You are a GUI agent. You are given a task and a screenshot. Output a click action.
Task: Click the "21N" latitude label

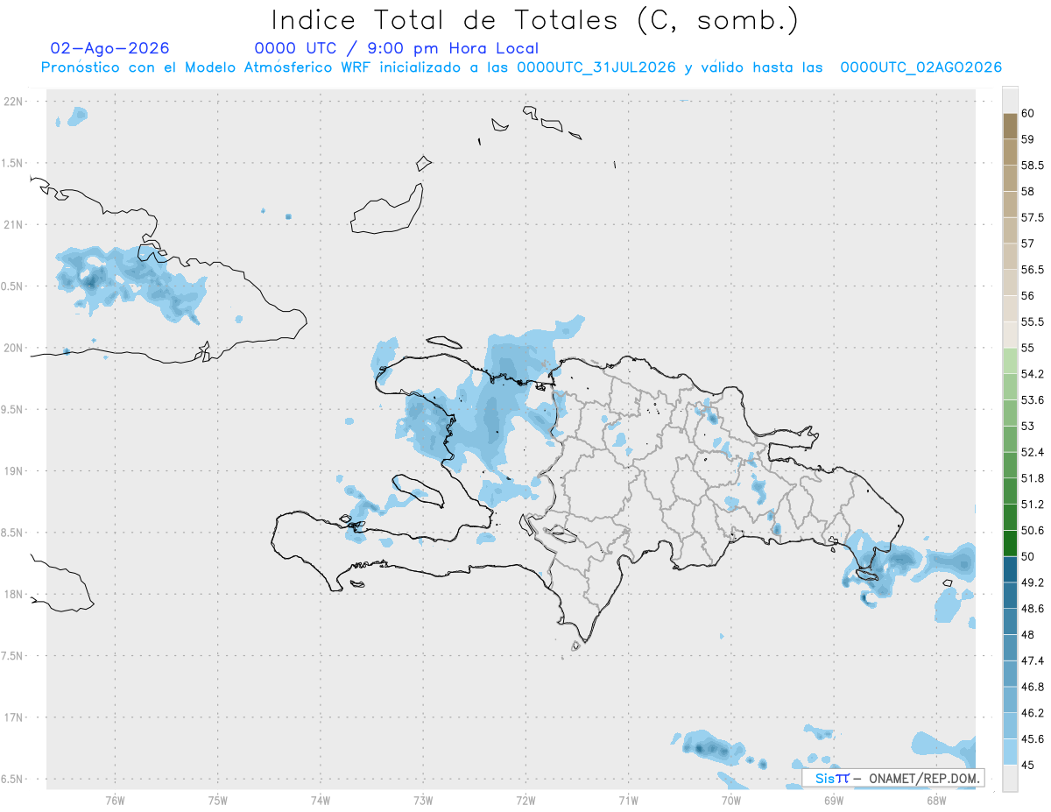(13, 225)
